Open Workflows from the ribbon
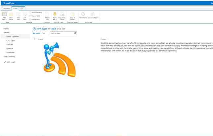Screen dimensions: 213x136 pyautogui.click(x=83, y=15)
